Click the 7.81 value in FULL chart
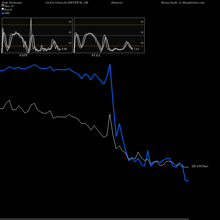Viewport: 220px width, 220px height. point(136,49)
